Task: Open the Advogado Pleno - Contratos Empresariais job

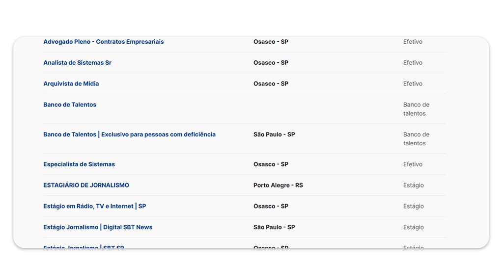Action: point(103,42)
